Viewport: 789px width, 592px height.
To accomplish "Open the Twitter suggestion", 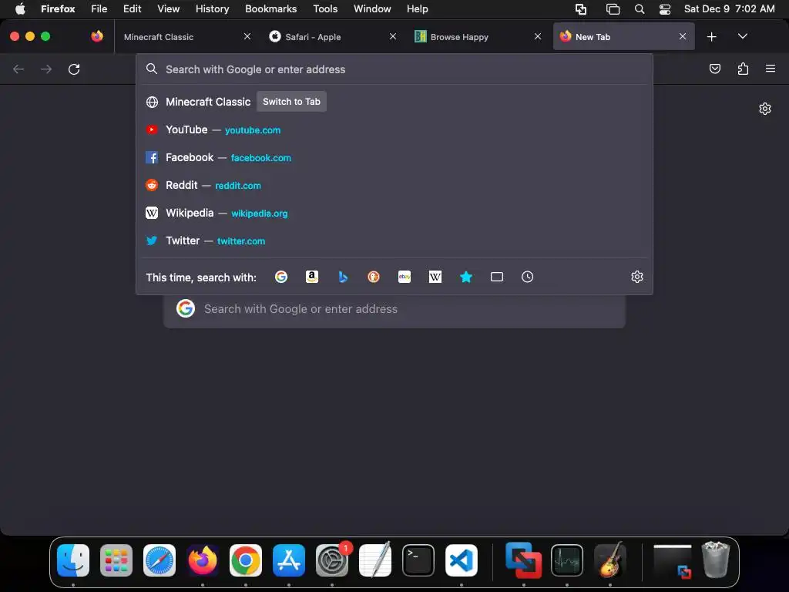I will tap(394, 240).
